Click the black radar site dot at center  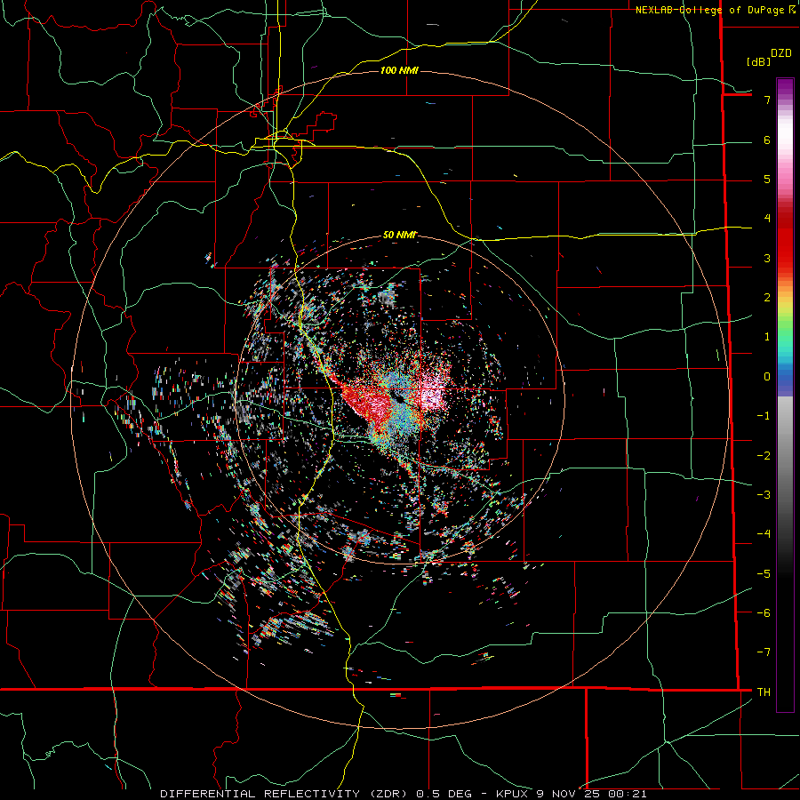(398, 397)
